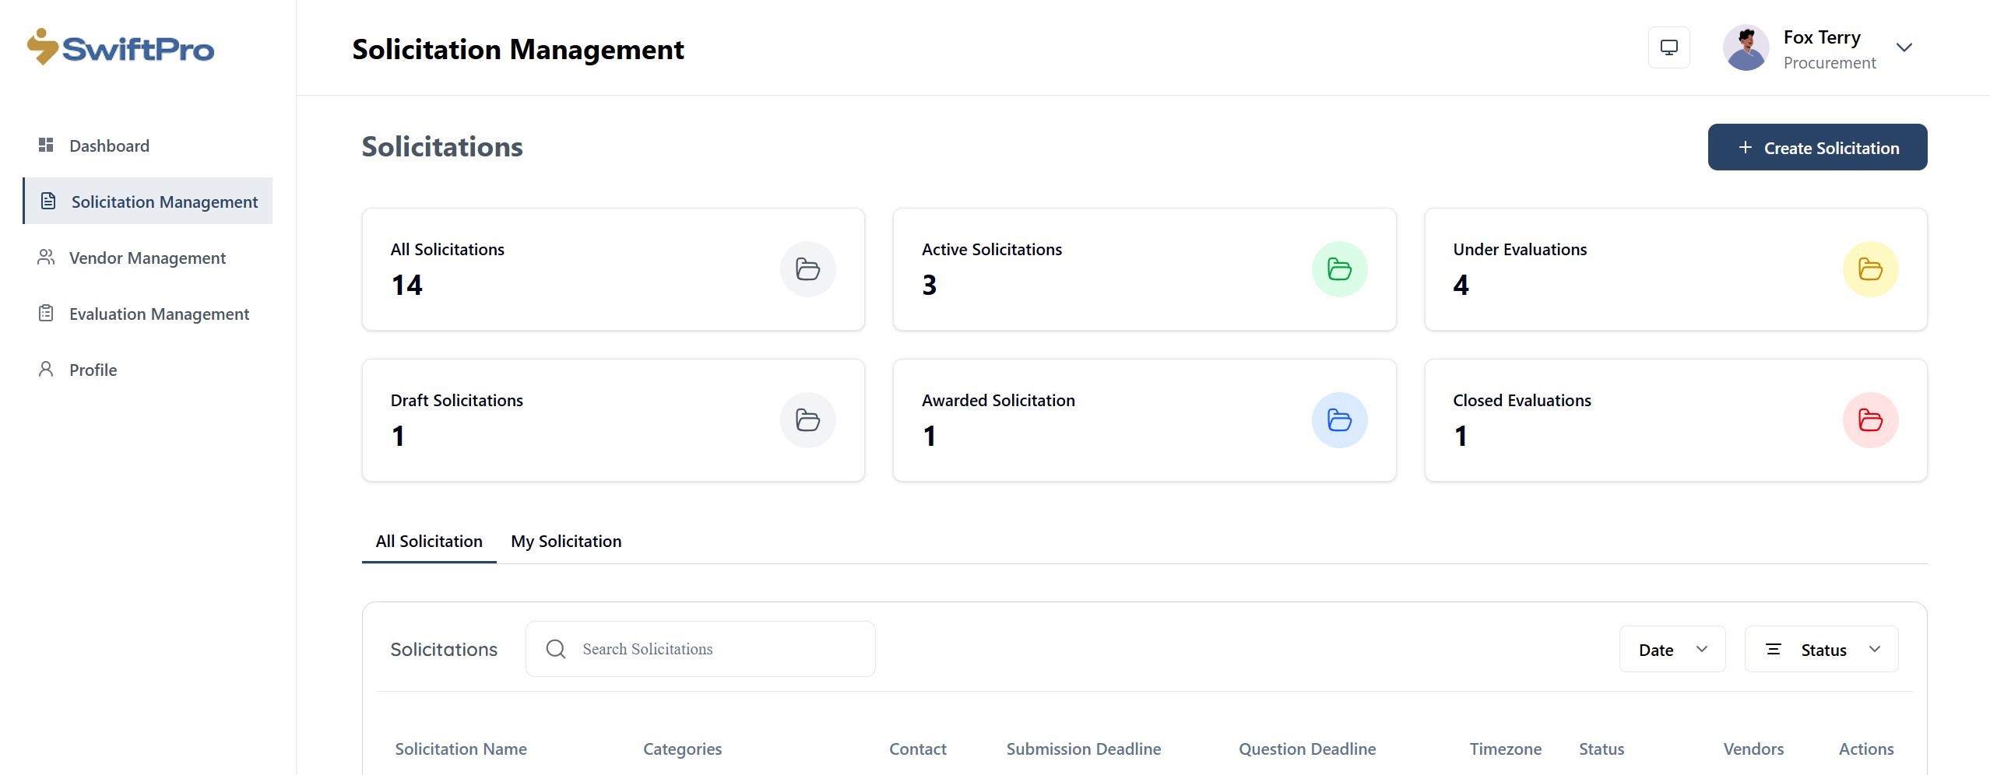The image size is (1990, 775).
Task: Click the SwiftPro logo
Action: pyautogui.click(x=121, y=47)
